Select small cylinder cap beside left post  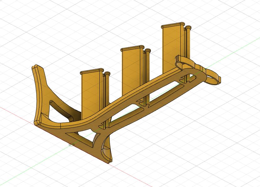click(107, 74)
